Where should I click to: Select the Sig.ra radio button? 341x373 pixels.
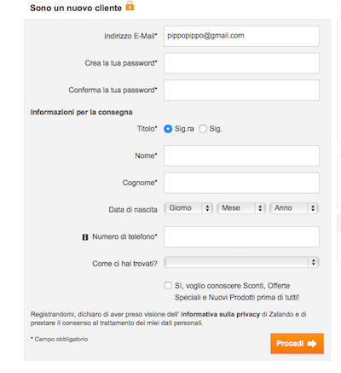pyautogui.click(x=168, y=129)
